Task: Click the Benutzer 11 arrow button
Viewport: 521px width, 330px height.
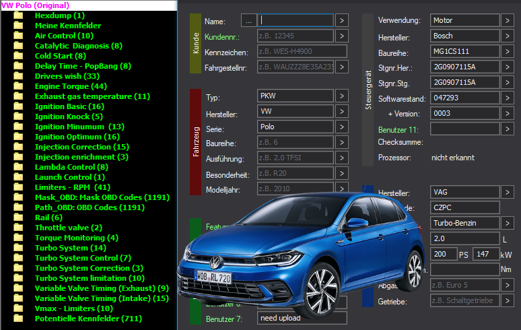Action: tap(508, 129)
